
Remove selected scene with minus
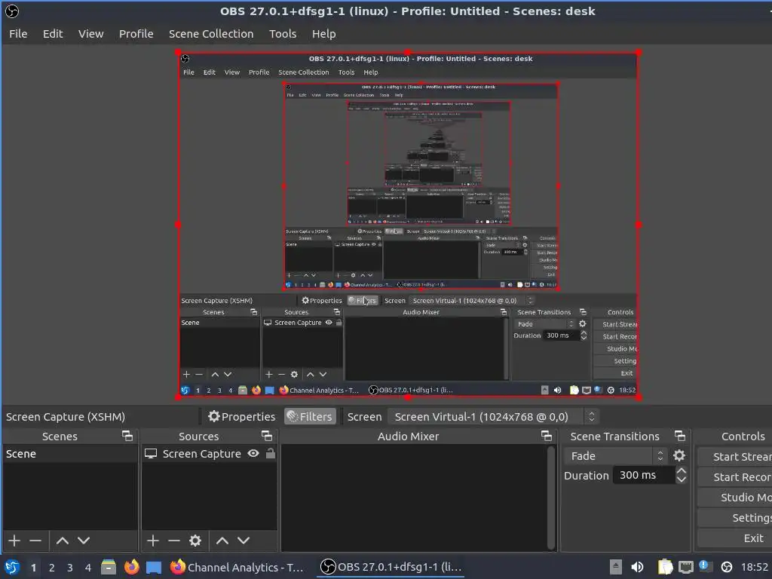pos(35,541)
